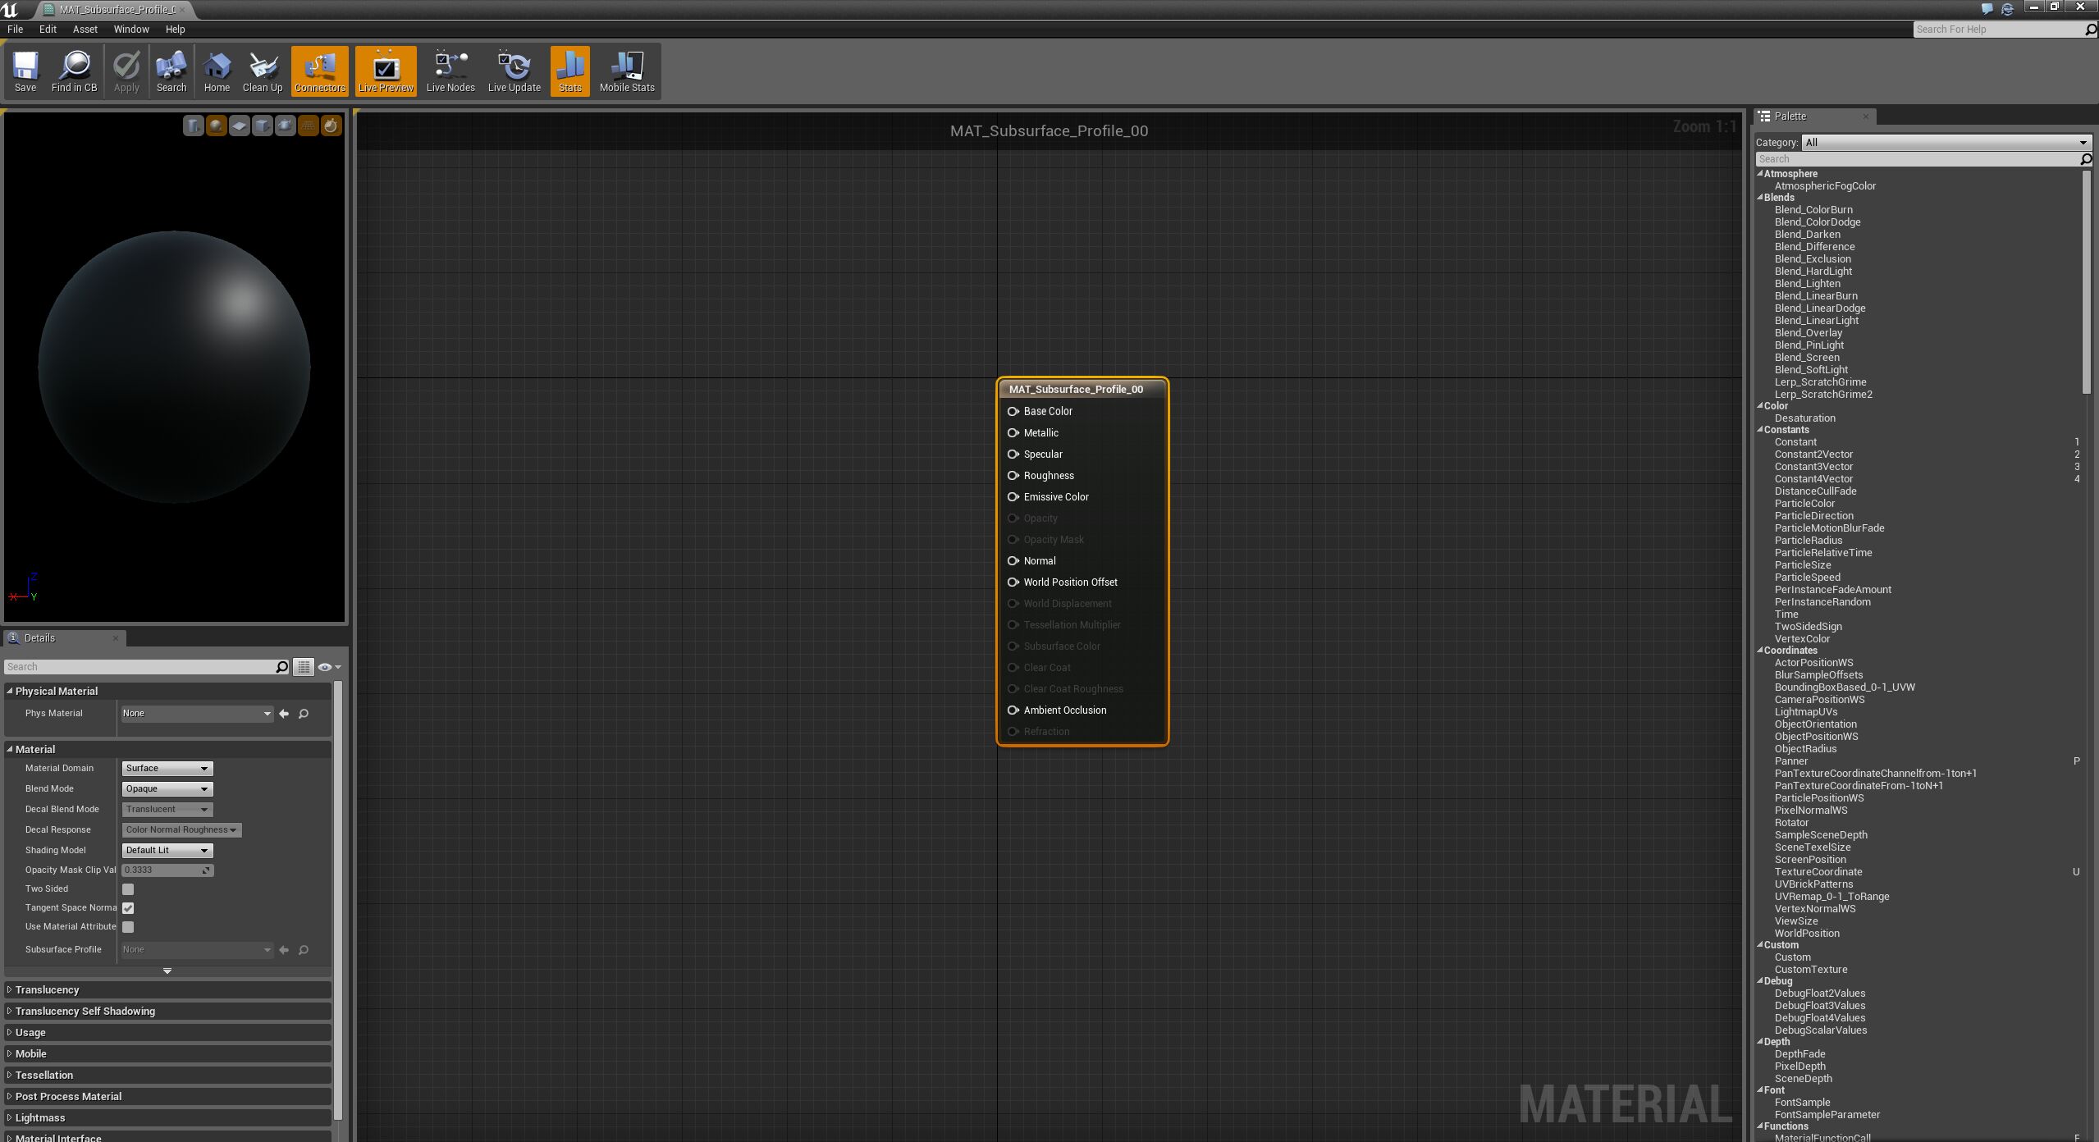This screenshot has height=1142, width=2099.
Task: Open the Asset menu
Action: 85,29
